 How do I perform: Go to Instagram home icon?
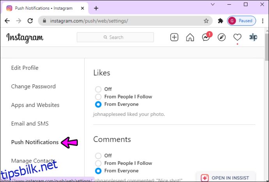point(190,37)
